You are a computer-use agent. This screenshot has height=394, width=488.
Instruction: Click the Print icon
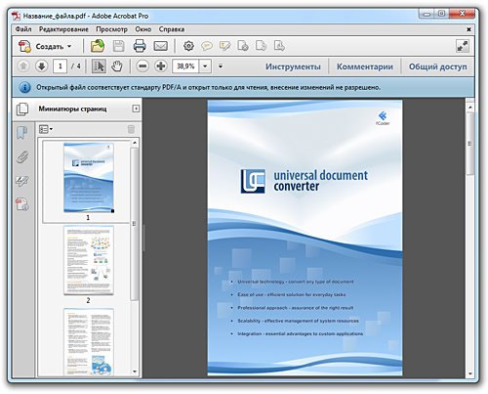tap(140, 46)
